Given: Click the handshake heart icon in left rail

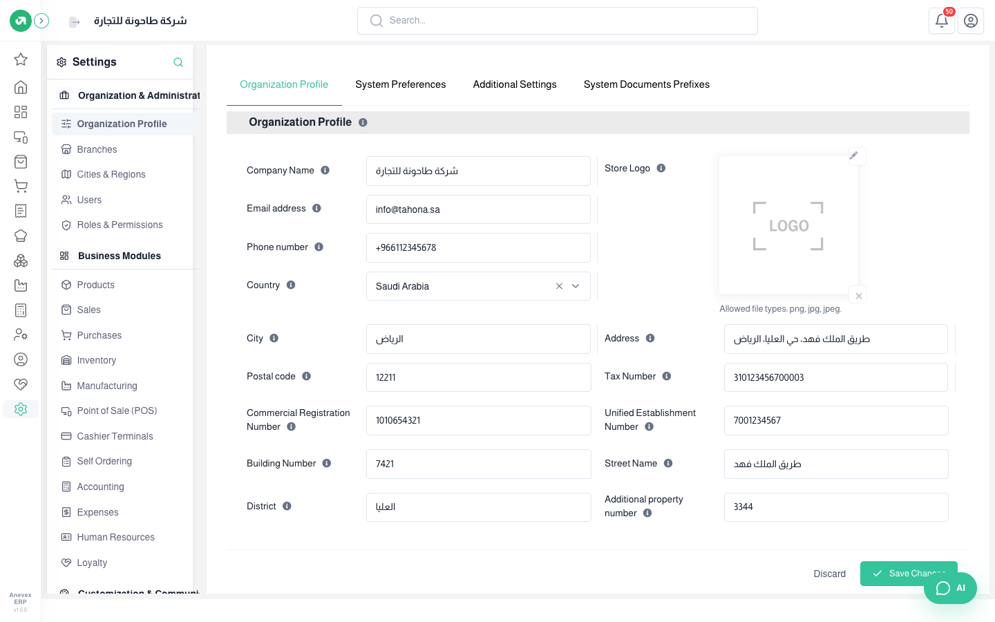Looking at the screenshot, I should [x=21, y=384].
